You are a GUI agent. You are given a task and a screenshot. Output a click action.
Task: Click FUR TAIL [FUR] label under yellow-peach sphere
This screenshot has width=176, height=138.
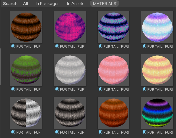click(x=160, y=90)
